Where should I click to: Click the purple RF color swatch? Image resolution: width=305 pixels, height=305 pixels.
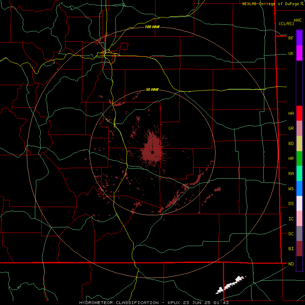tap(299, 38)
